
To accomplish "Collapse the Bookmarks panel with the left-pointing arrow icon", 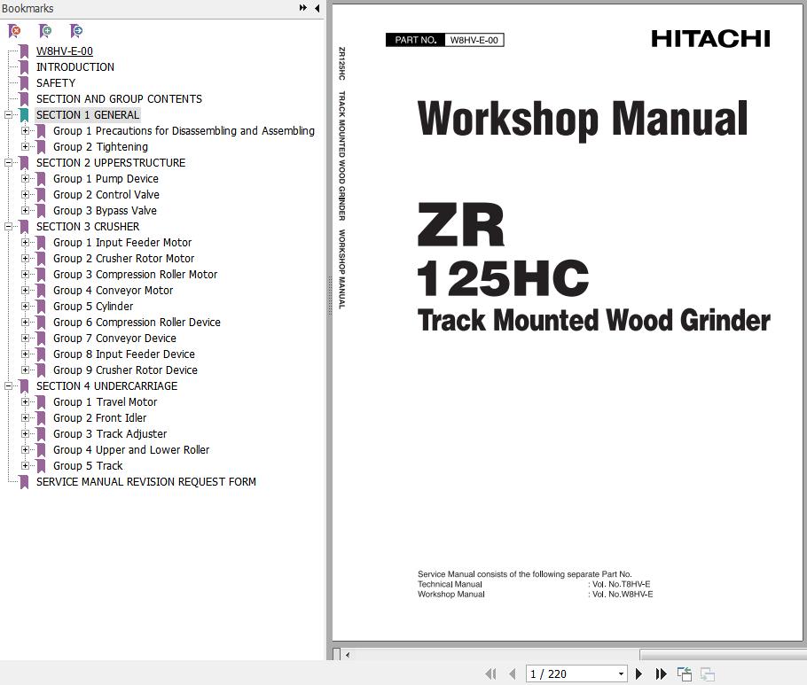I will pos(317,8).
